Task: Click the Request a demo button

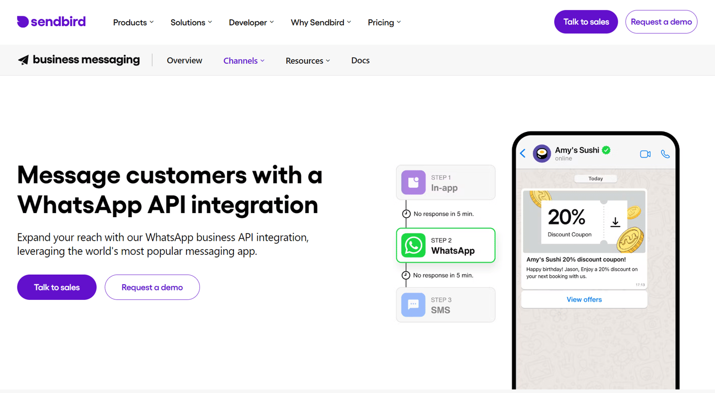Action: [661, 21]
